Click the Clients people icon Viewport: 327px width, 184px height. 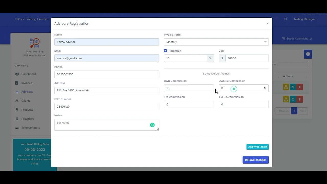pyautogui.click(x=17, y=101)
